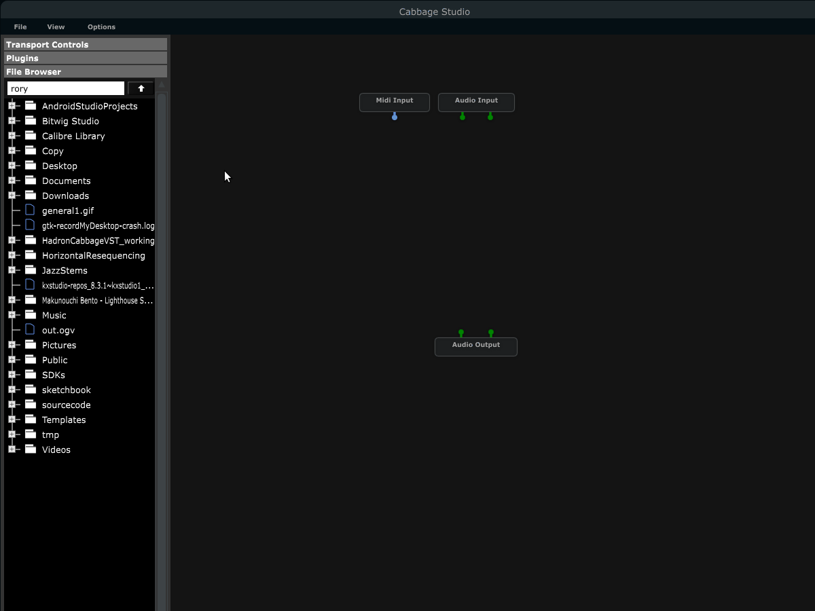Open the File menu
The image size is (815, 611).
click(x=20, y=27)
